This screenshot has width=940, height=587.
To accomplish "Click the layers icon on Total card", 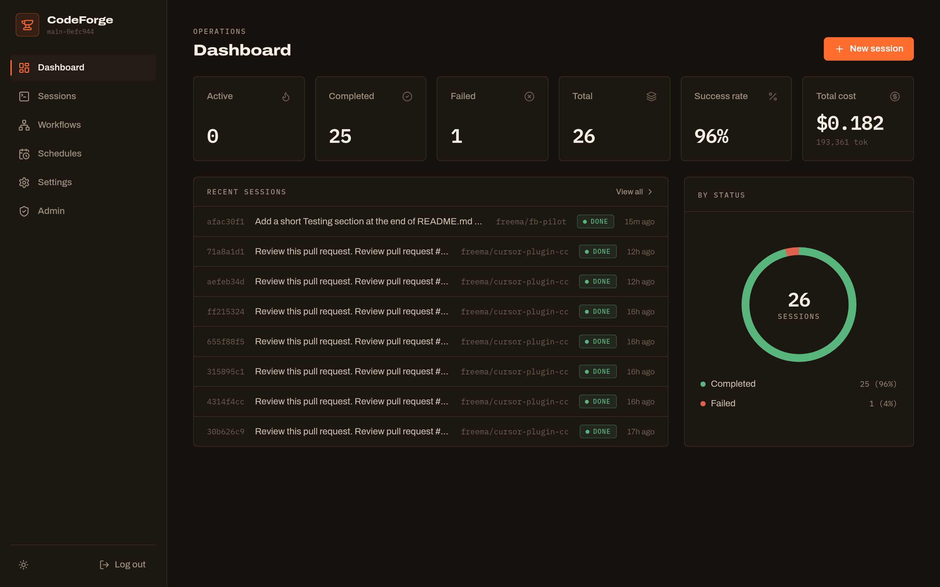I will point(651,96).
